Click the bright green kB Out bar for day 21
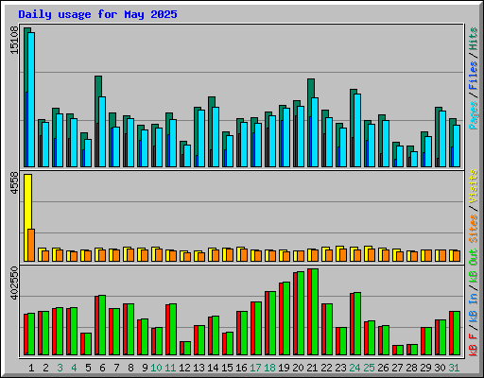484x378 pixels. [x=315, y=312]
